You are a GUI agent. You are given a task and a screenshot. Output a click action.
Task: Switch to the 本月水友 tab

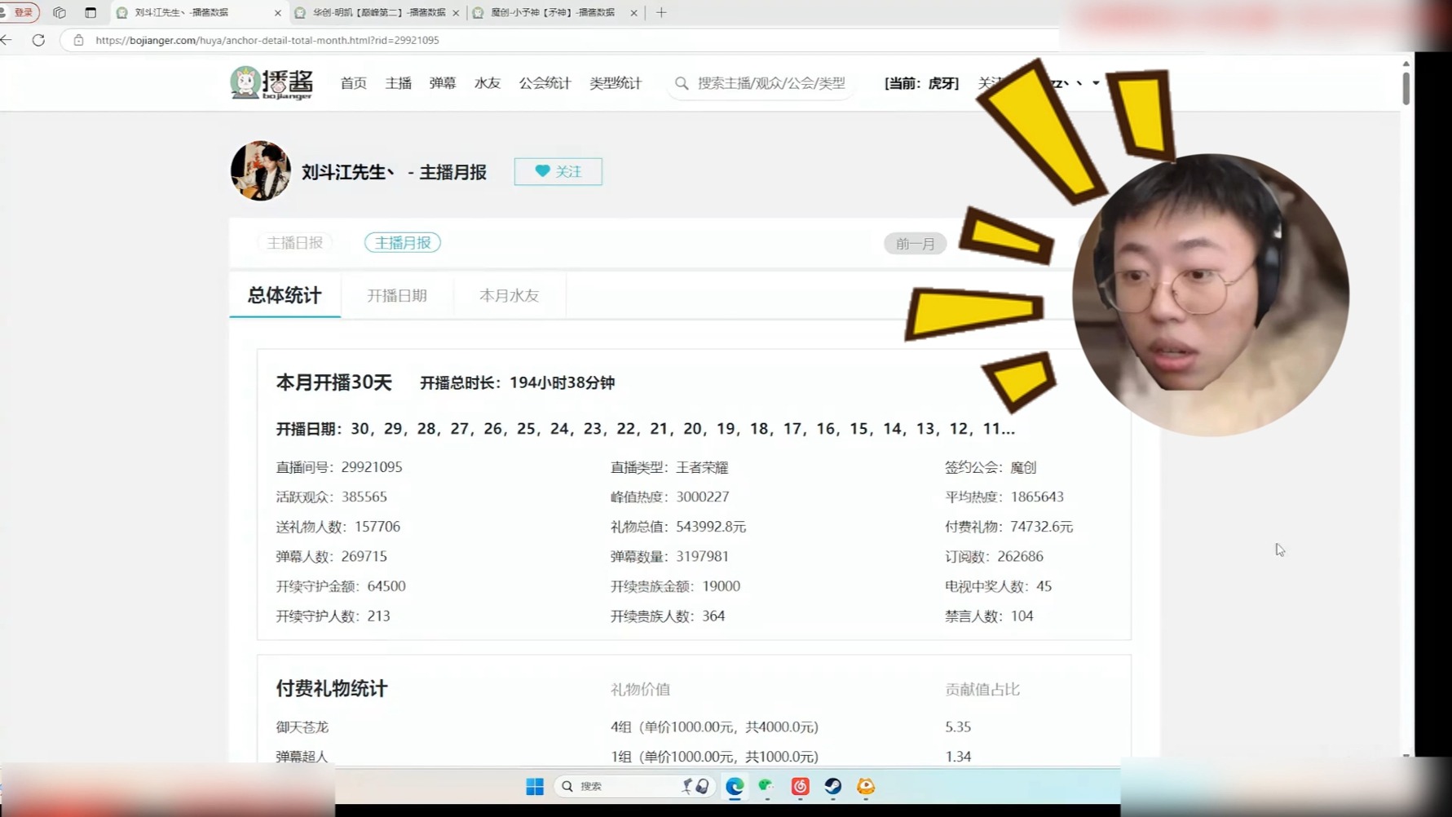pyautogui.click(x=509, y=296)
